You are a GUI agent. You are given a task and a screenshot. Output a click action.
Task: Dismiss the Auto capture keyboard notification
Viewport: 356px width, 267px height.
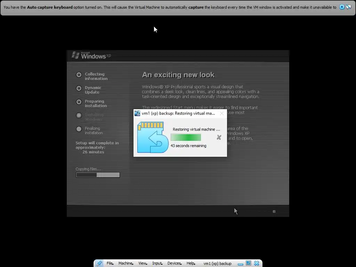342,7
